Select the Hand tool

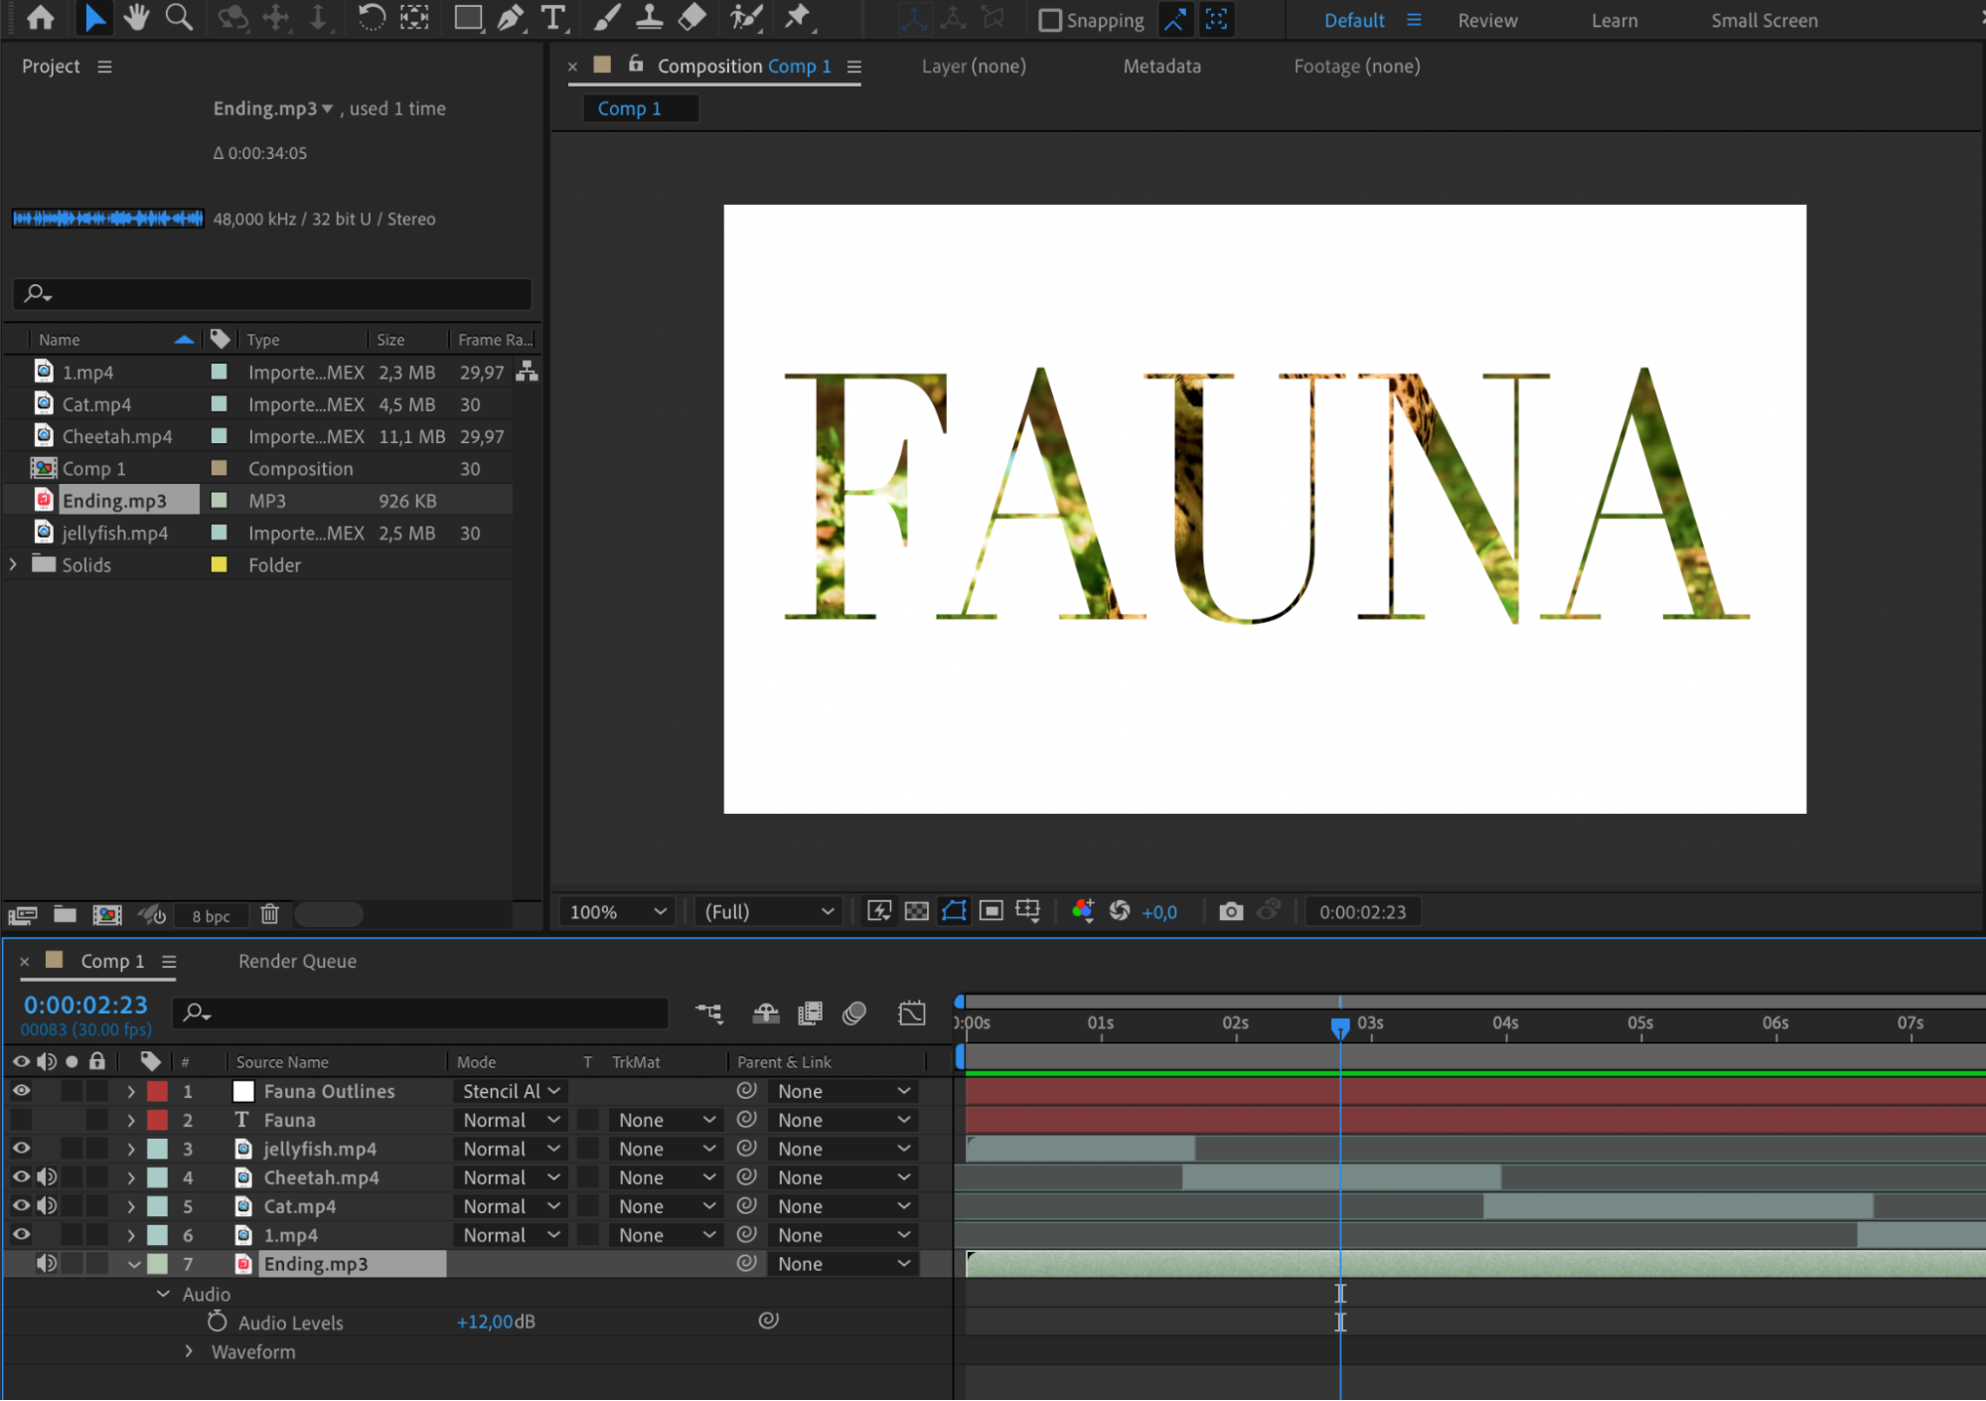pos(136,17)
